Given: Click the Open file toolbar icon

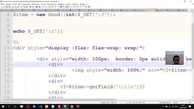Looking at the screenshot, I should 4,7.
